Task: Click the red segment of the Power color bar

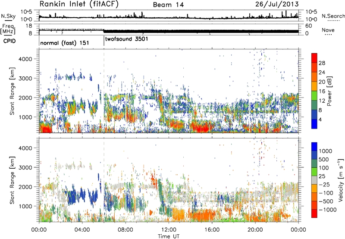Action: coord(314,58)
